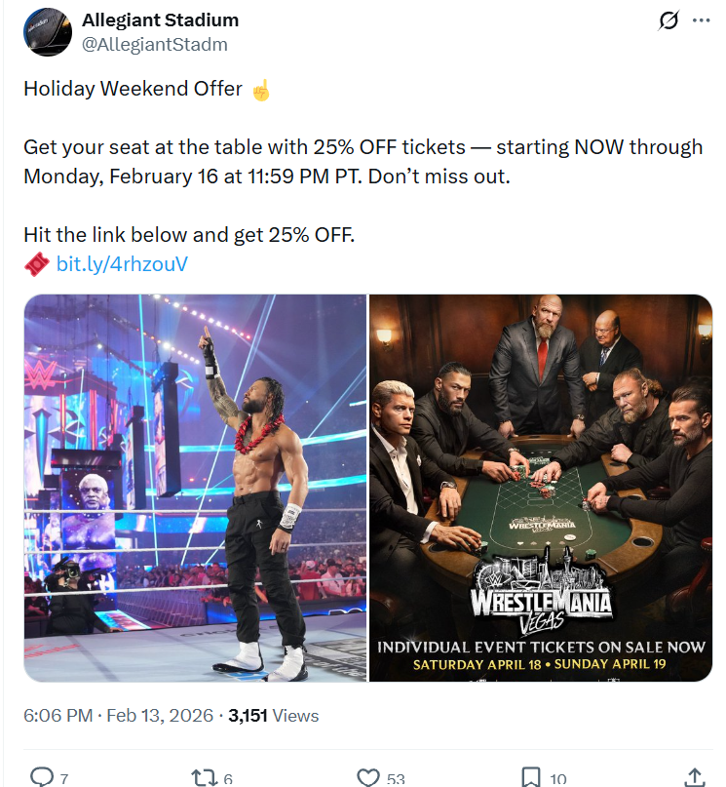Click the Grok slash-circle icon
This screenshot has width=726, height=787.
(x=669, y=20)
